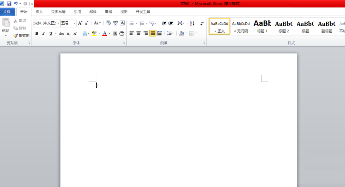Toggle justify alignment
The width and height of the screenshot is (345, 187).
pos(153,33)
